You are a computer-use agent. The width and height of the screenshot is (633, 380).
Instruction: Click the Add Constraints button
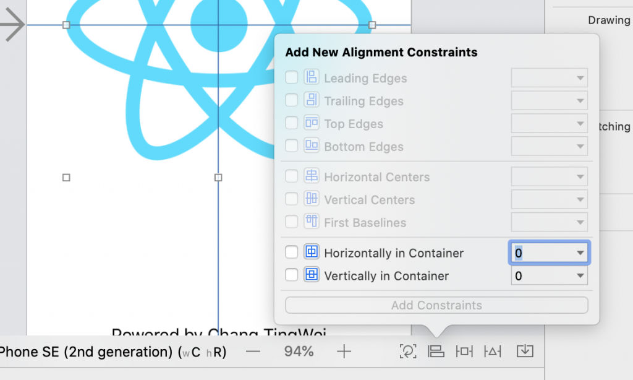coord(436,305)
